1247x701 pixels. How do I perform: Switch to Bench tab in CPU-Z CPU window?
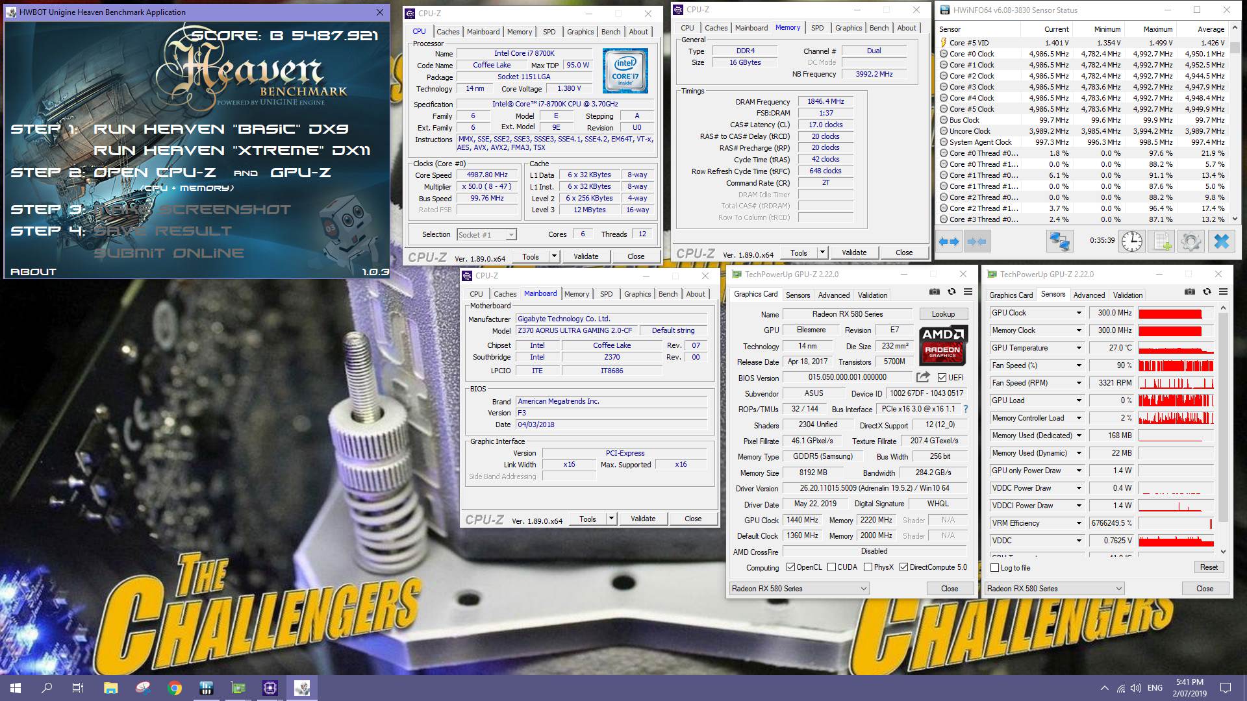tap(611, 32)
